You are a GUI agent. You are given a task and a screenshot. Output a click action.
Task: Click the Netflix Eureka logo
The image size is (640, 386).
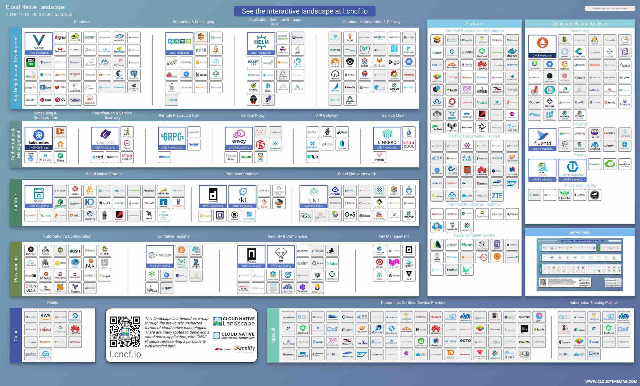127,157
